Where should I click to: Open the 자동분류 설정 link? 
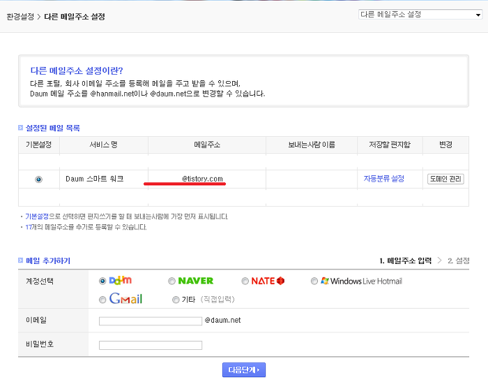click(x=383, y=179)
